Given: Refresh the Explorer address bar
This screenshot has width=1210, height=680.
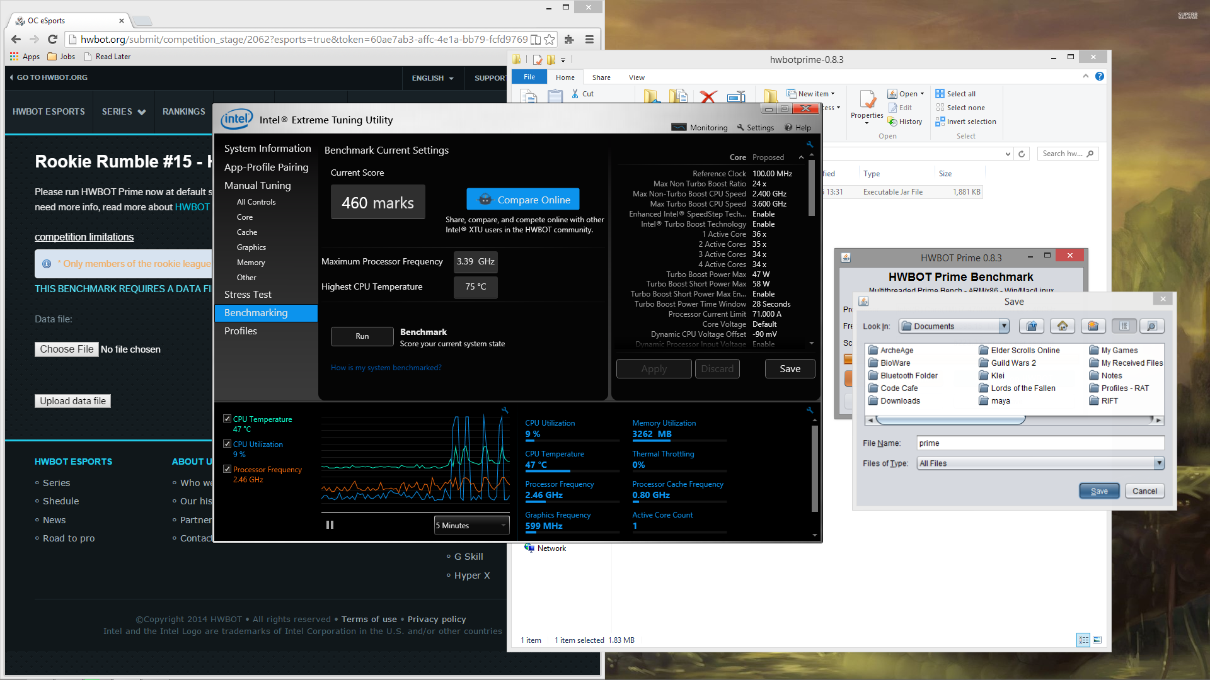Looking at the screenshot, I should coord(1022,154).
